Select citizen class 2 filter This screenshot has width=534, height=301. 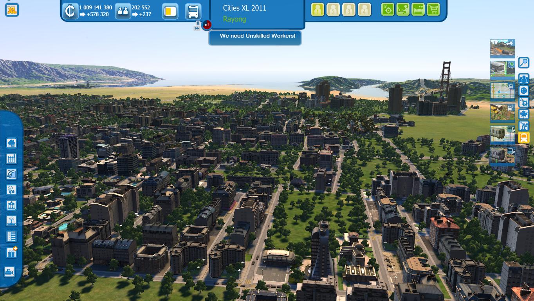333,9
